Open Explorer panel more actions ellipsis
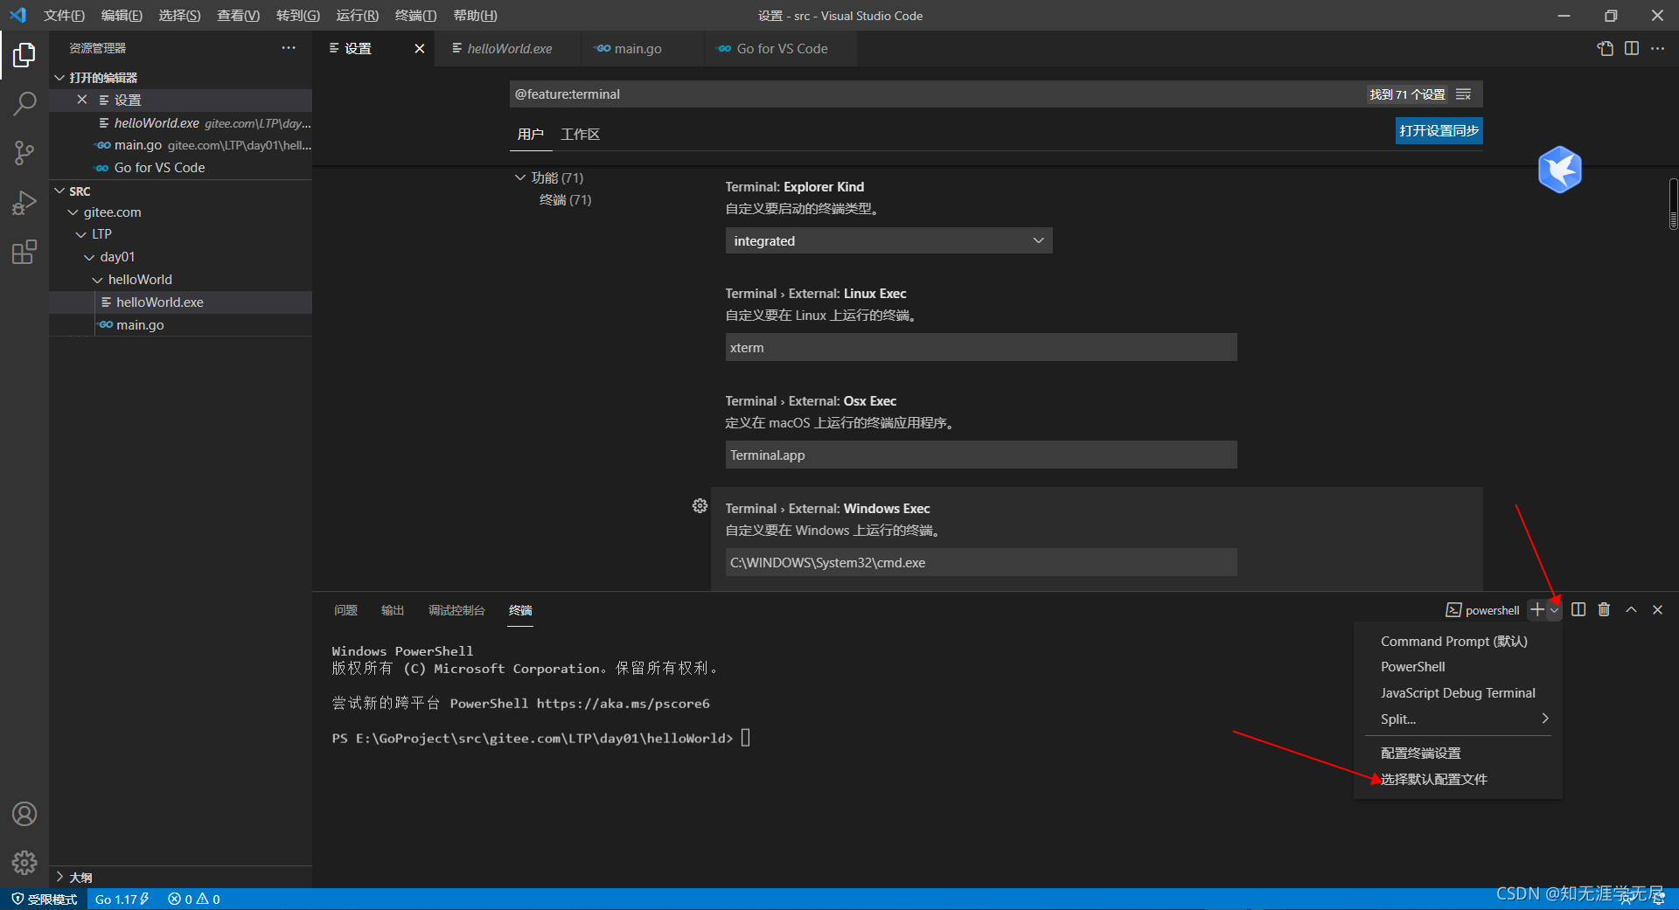 (x=289, y=48)
